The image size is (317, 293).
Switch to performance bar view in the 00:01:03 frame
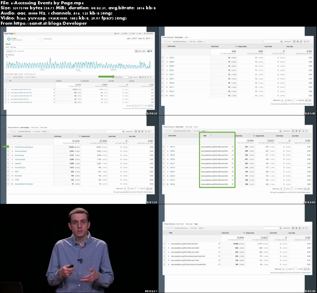coord(301,42)
